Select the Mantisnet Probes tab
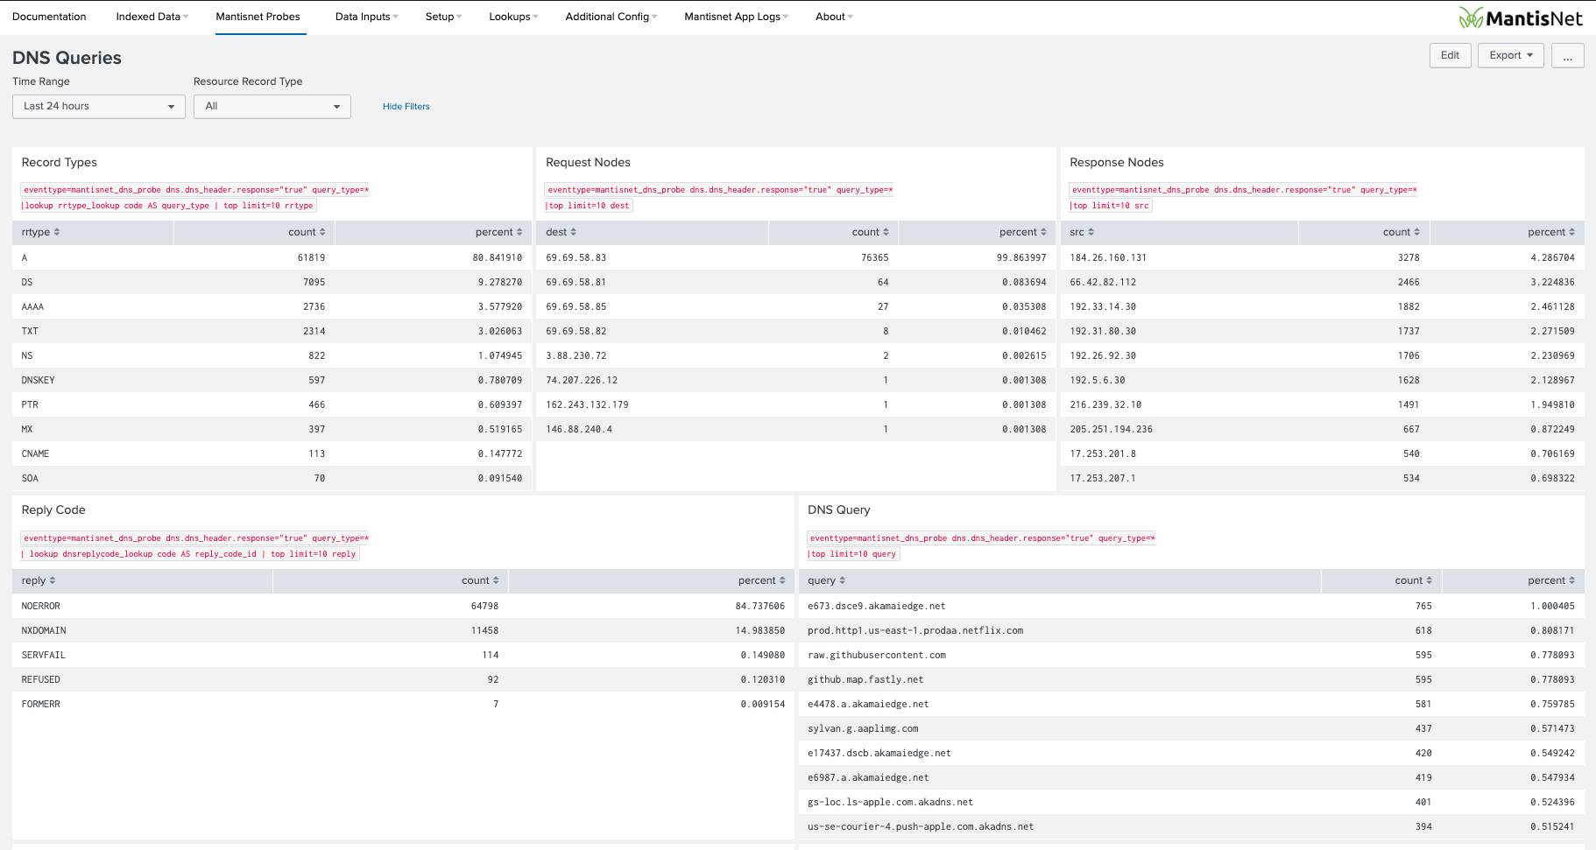Image resolution: width=1596 pixels, height=850 pixels. pyautogui.click(x=258, y=17)
